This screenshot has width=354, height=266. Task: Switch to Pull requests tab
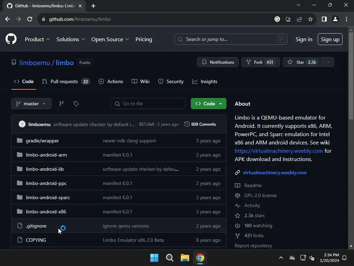[66, 81]
